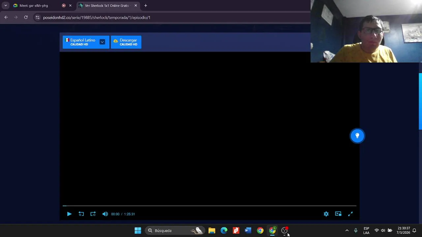Screen dimensions: 422x237
Task: Click the Descargar Calidad HD button
Action: point(126,42)
